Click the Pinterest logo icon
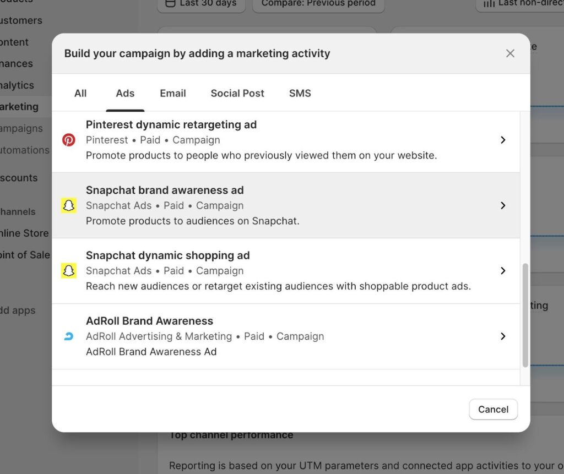564x474 pixels. coord(68,140)
